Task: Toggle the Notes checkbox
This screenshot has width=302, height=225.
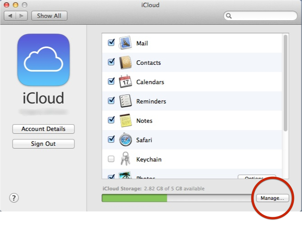Action: [x=111, y=121]
